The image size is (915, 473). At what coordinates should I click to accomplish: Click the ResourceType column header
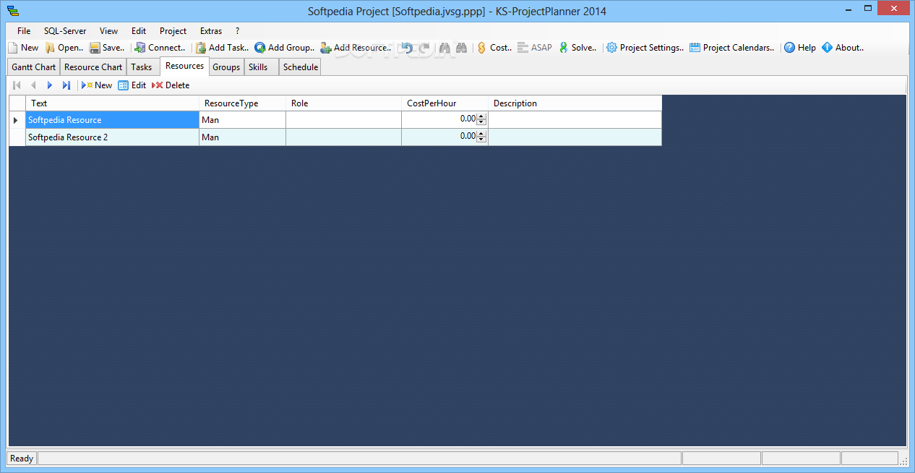coord(242,103)
